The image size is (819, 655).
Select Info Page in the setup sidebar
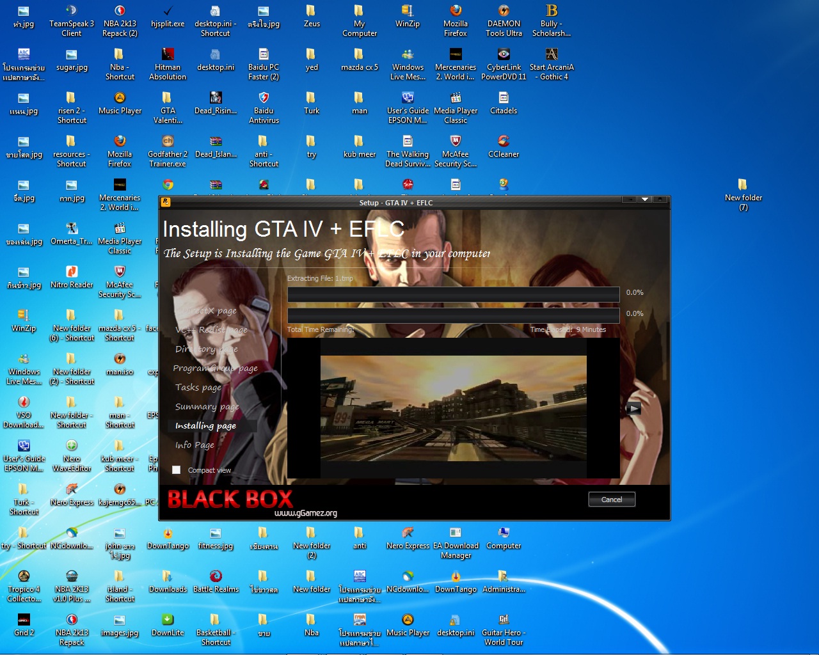(195, 445)
